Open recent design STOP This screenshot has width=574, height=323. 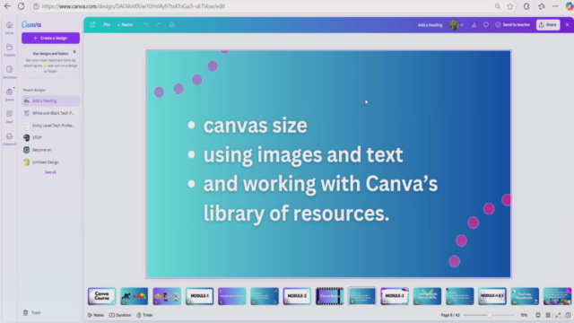pos(50,137)
